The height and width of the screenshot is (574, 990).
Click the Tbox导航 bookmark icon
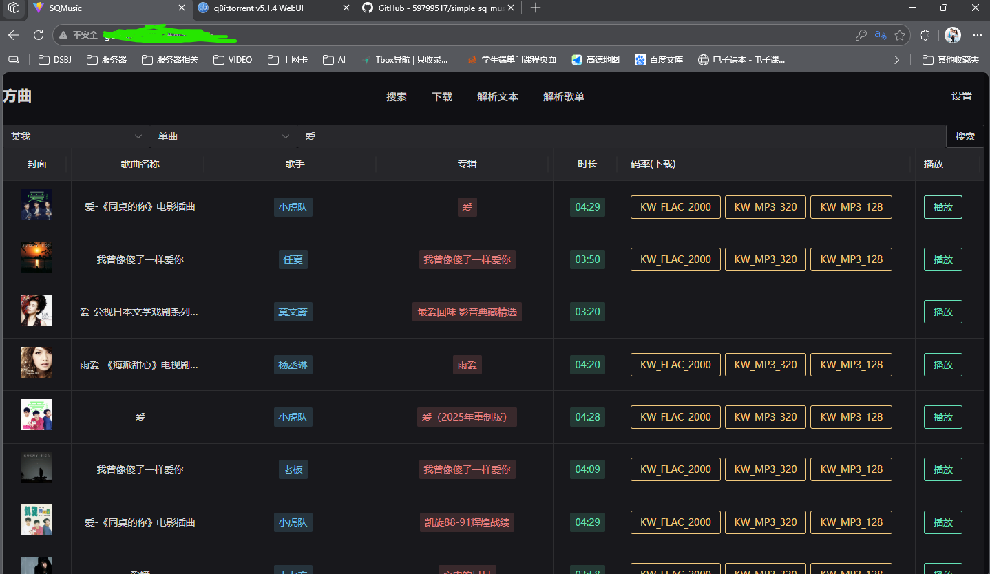pyautogui.click(x=366, y=59)
